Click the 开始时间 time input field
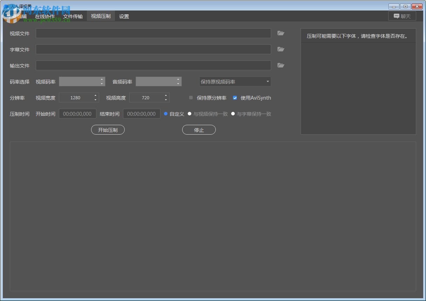Screen dimensions: 426x301 [77, 114]
